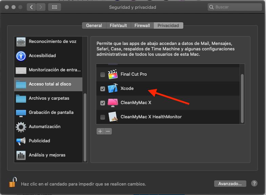Image resolution: width=266 pixels, height=195 pixels.
Task: Choose Grabación de pantalla monitor icon
Action: tap(21, 113)
